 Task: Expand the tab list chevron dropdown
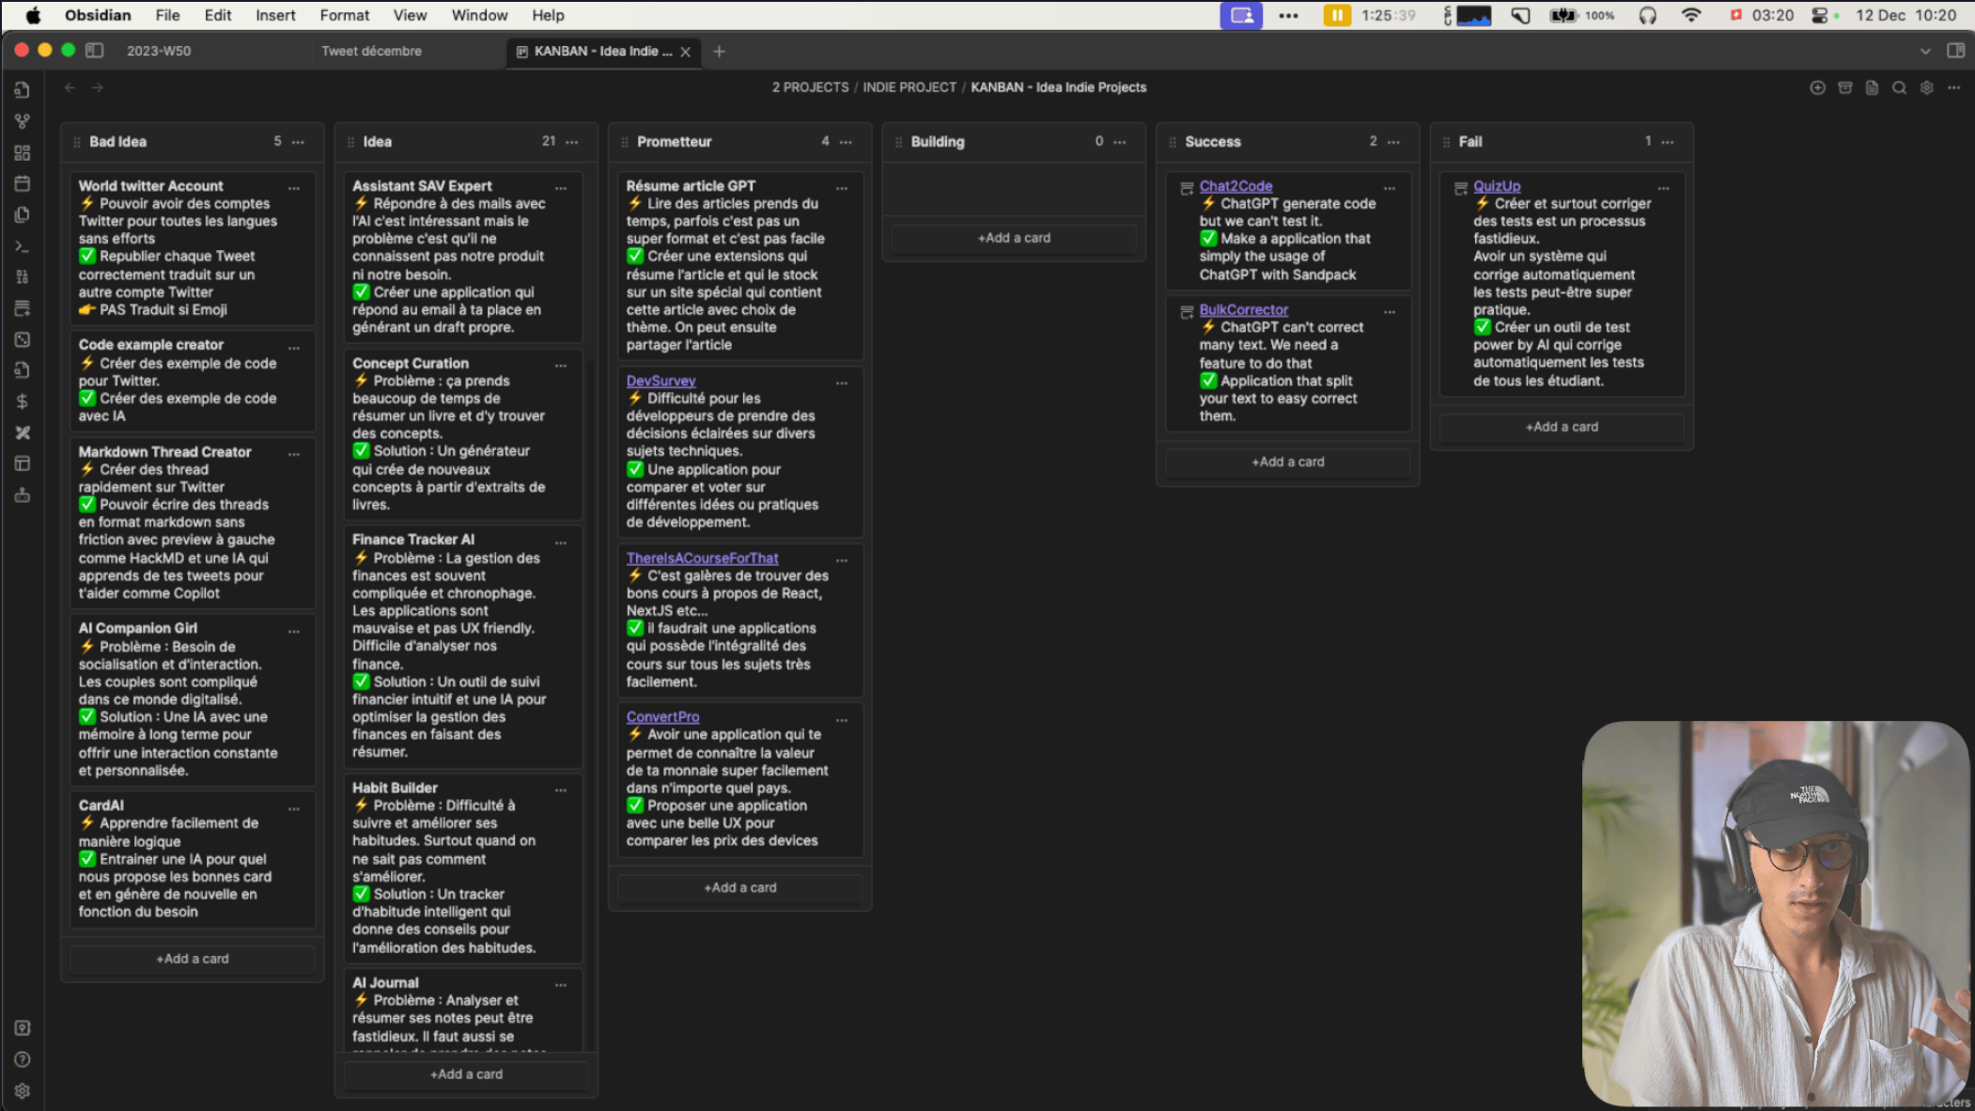pyautogui.click(x=1925, y=51)
